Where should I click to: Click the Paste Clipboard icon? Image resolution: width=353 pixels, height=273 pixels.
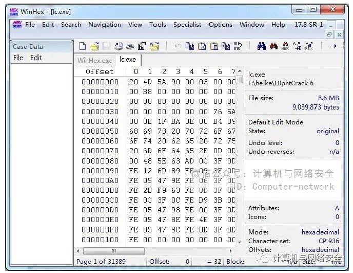click(x=214, y=46)
